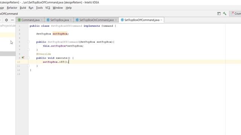
Task: Open the Tools menu
Action: pyautogui.click(x=39, y=7)
